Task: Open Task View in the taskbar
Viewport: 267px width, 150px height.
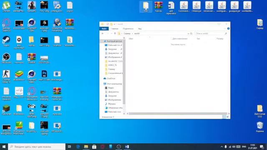Action: 70,147
